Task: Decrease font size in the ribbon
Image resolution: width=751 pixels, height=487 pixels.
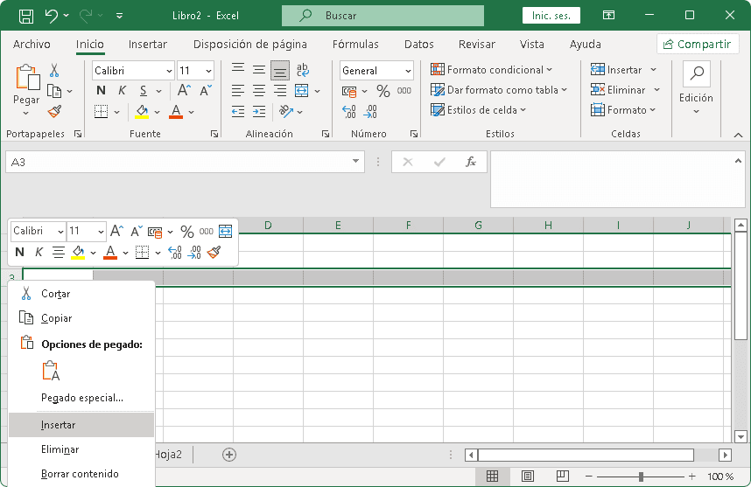Action: tap(206, 90)
